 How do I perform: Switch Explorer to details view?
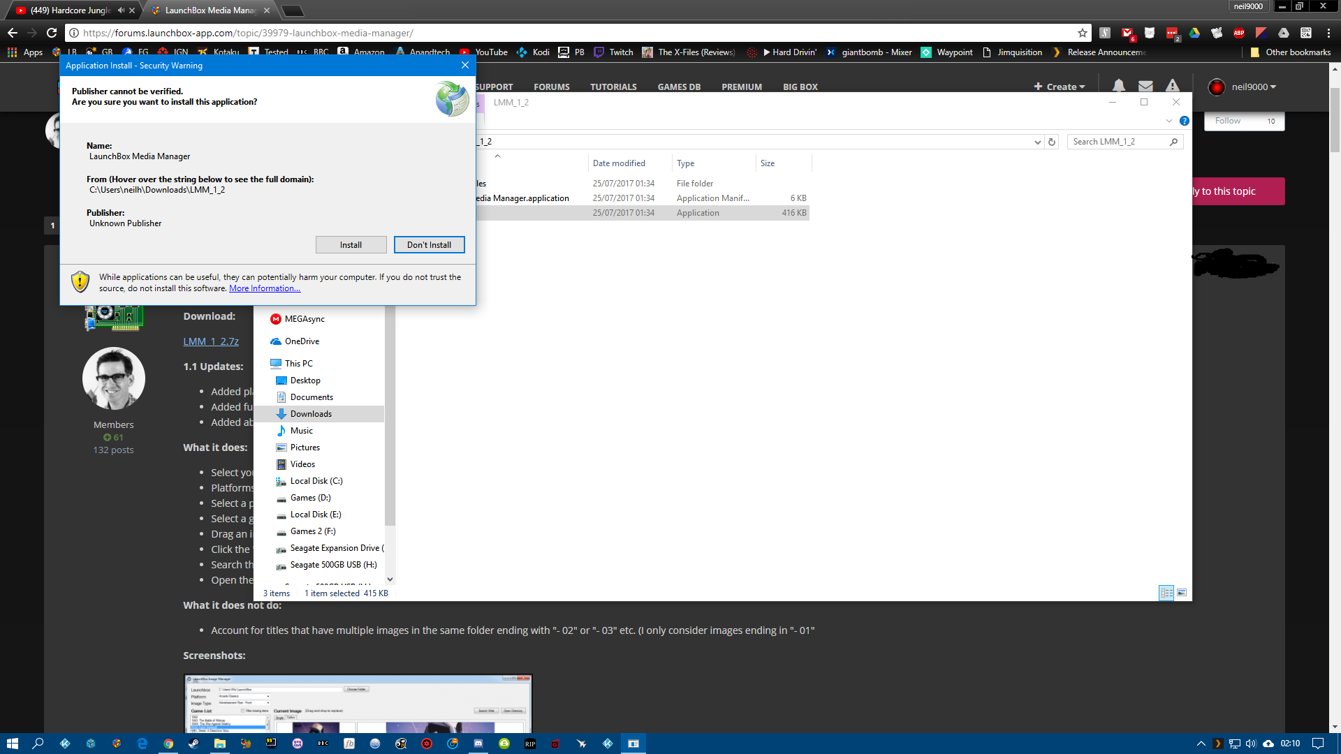click(x=1166, y=593)
